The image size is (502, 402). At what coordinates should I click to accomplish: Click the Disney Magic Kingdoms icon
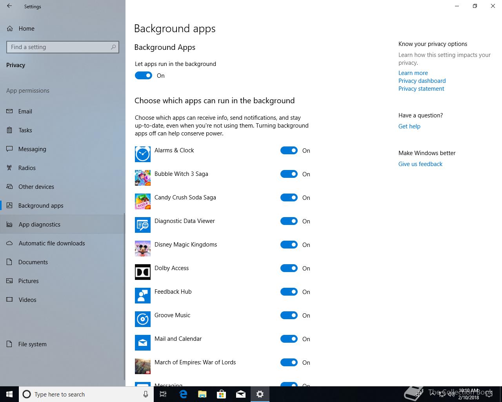(x=143, y=249)
